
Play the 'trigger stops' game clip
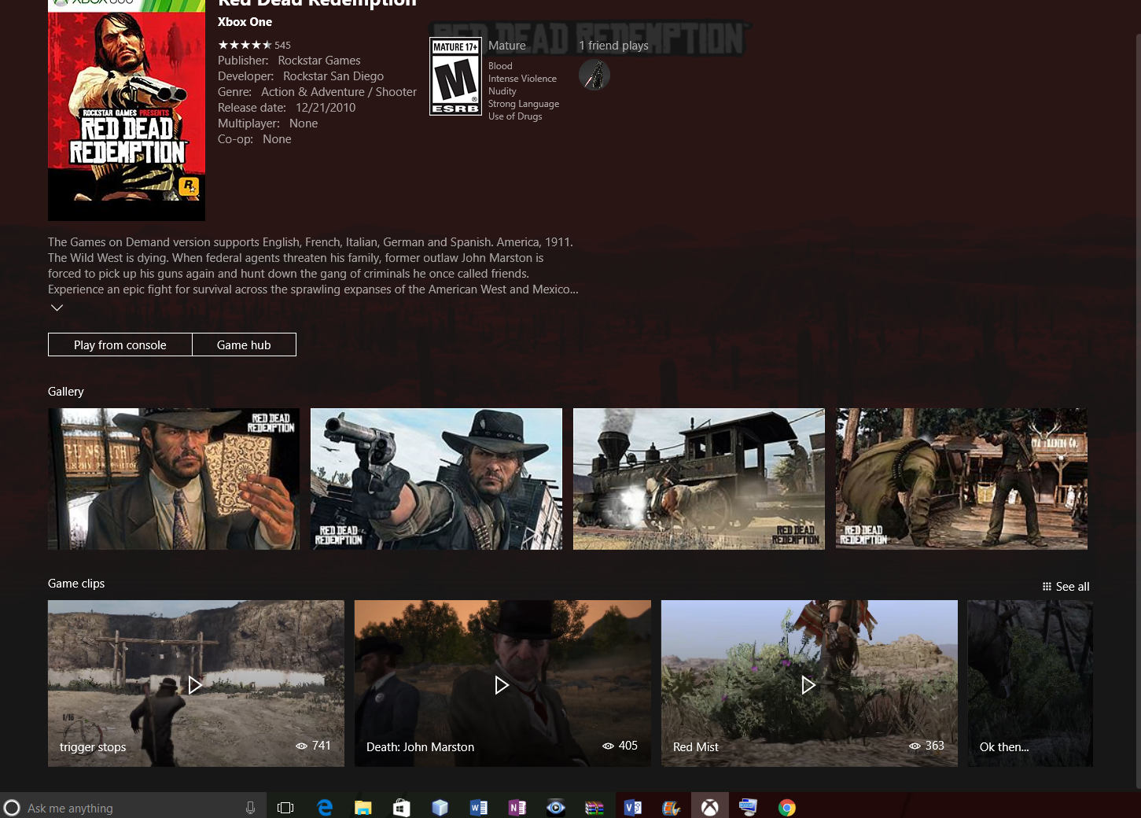[196, 684]
